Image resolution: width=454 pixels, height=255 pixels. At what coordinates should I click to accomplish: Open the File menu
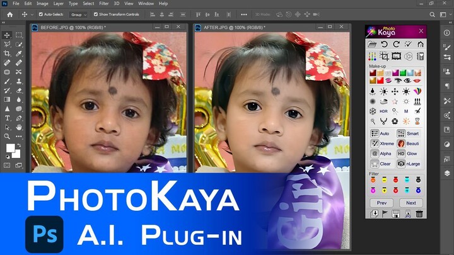[x=16, y=4]
